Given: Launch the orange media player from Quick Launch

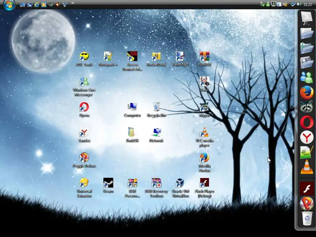Looking at the screenshot, I should coord(44,4).
